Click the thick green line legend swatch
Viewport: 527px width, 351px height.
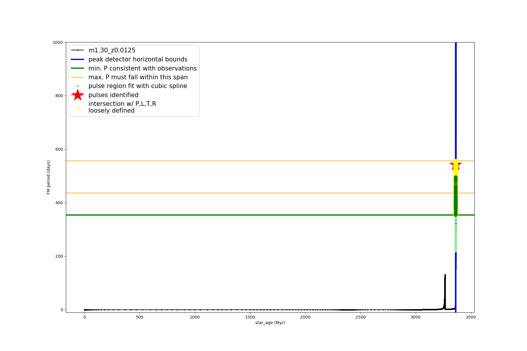tap(78, 68)
